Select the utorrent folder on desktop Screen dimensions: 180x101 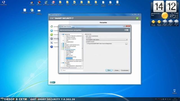(96, 3)
